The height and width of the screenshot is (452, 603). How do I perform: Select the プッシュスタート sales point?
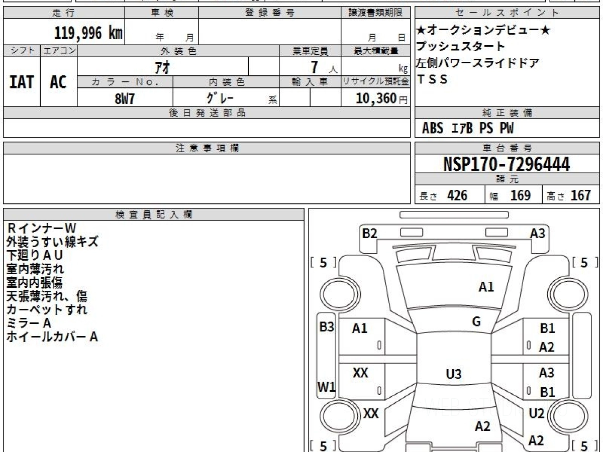(461, 47)
